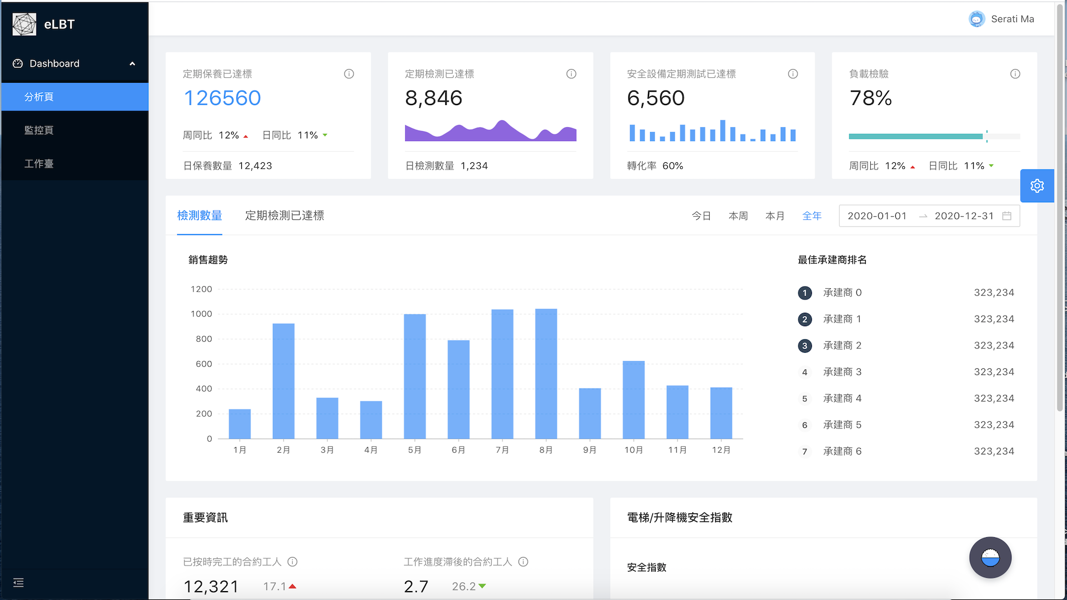Screen dimensions: 1067x600
Task: Click info icon next to 已按時完工的合約工人
Action: pyautogui.click(x=292, y=562)
